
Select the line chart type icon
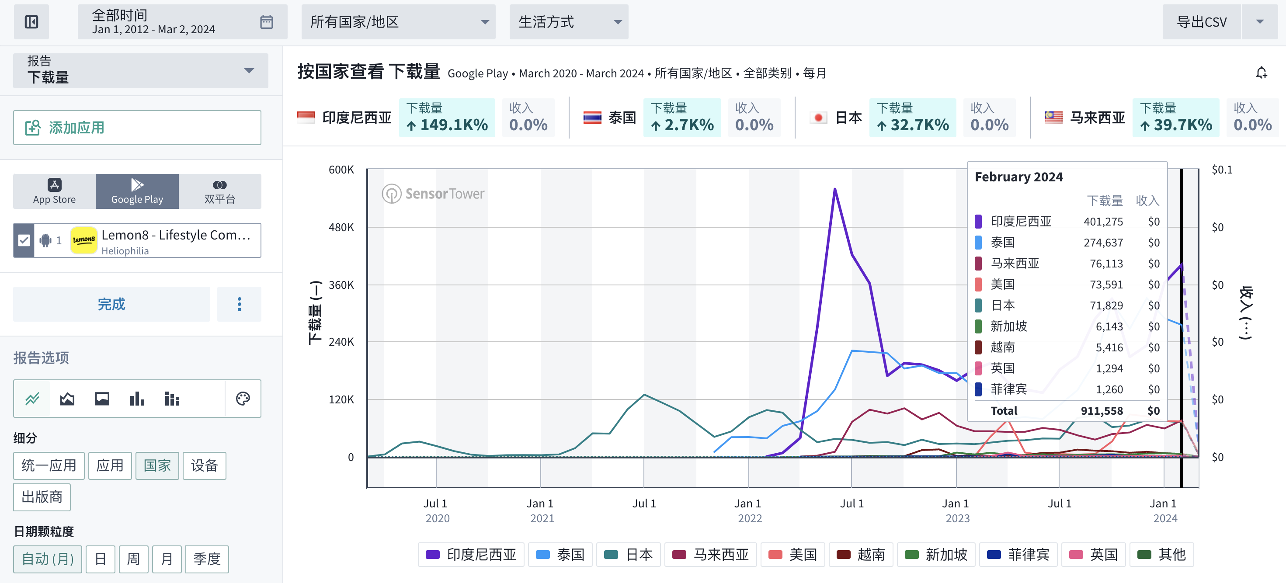click(x=32, y=398)
